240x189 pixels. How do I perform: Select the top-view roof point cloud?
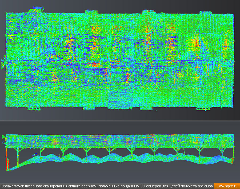(x=120, y=80)
